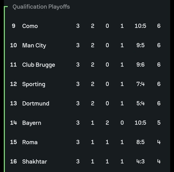Viewport: 174px width, 172px height.
Task: Click Dortmund's 5:4 goals score
Action: point(140,103)
